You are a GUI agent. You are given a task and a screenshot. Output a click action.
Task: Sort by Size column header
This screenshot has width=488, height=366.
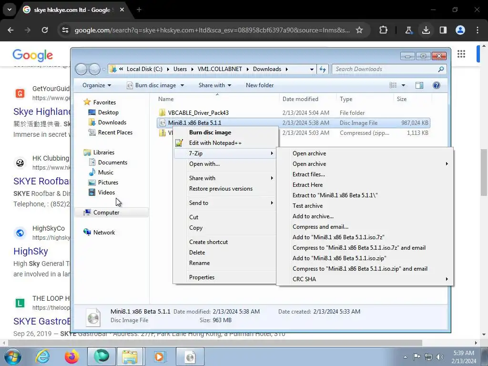tap(401, 99)
